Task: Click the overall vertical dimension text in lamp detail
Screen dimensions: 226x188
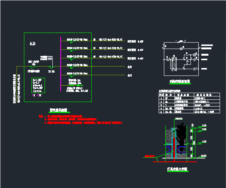Action: [x=194, y=143]
